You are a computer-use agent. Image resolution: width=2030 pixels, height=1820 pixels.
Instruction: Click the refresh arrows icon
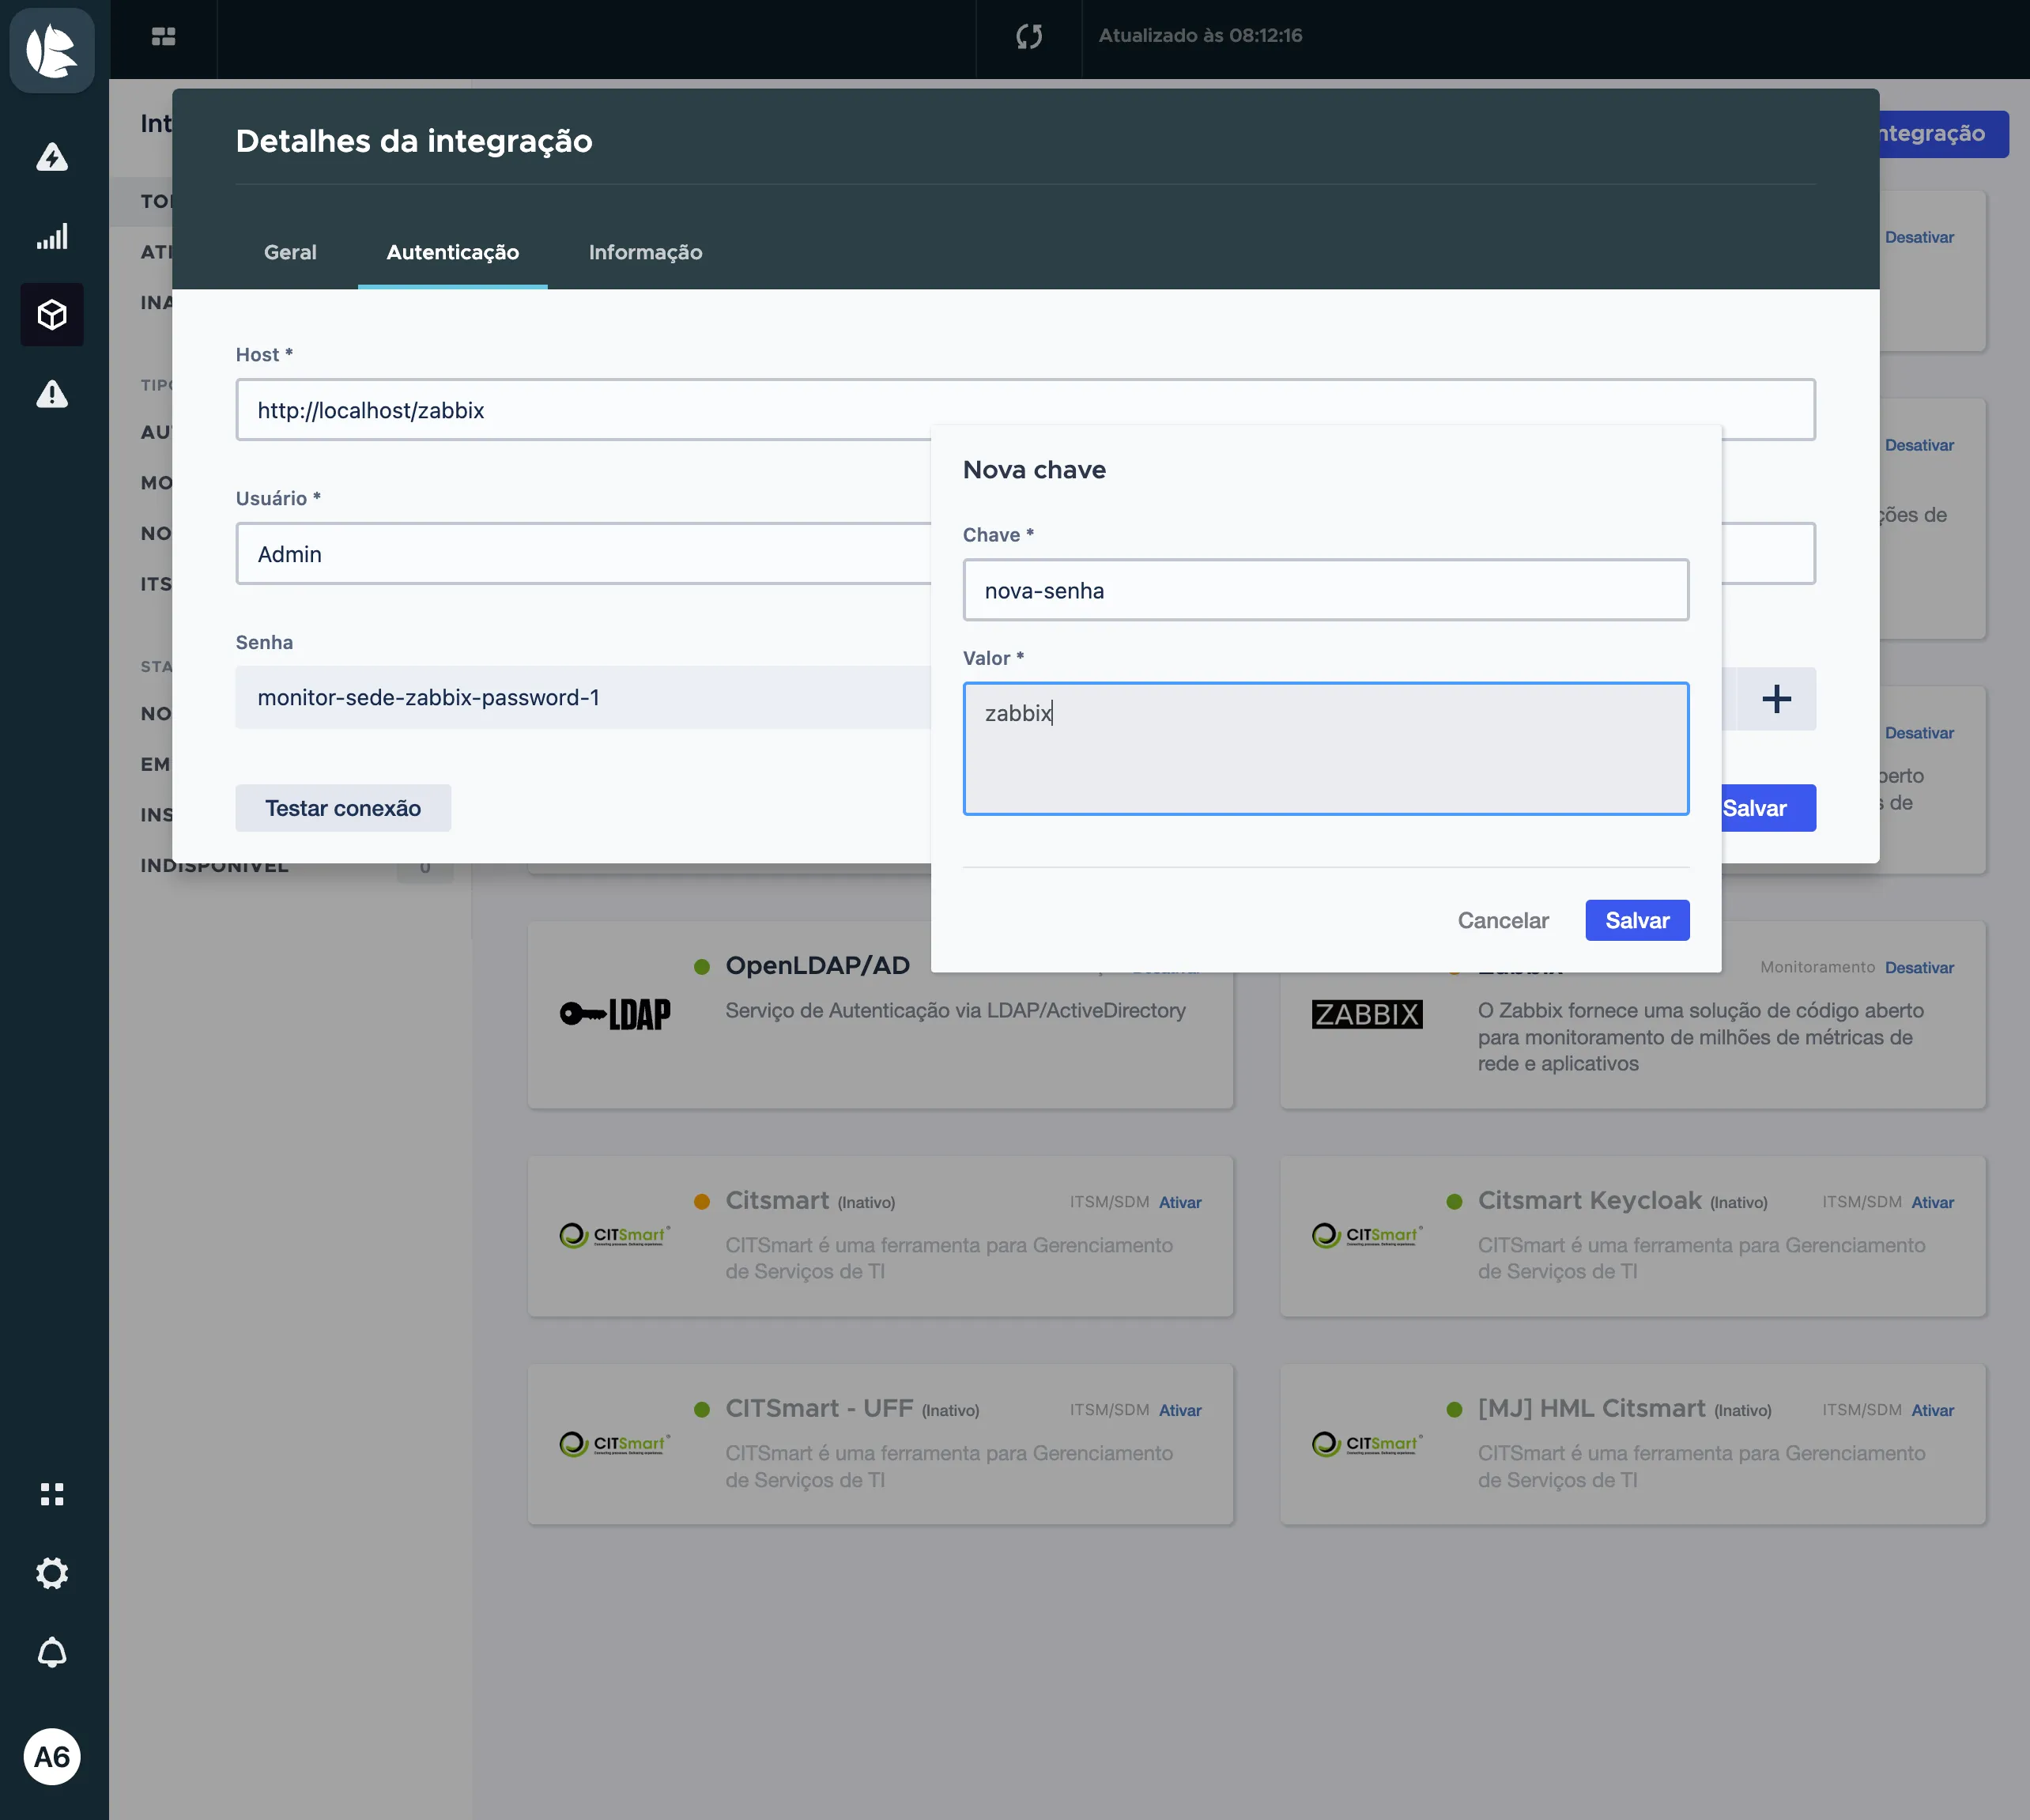pyautogui.click(x=1029, y=36)
